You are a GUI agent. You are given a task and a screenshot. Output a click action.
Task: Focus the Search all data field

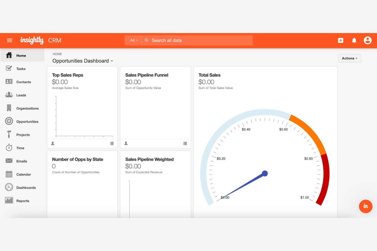(x=197, y=40)
